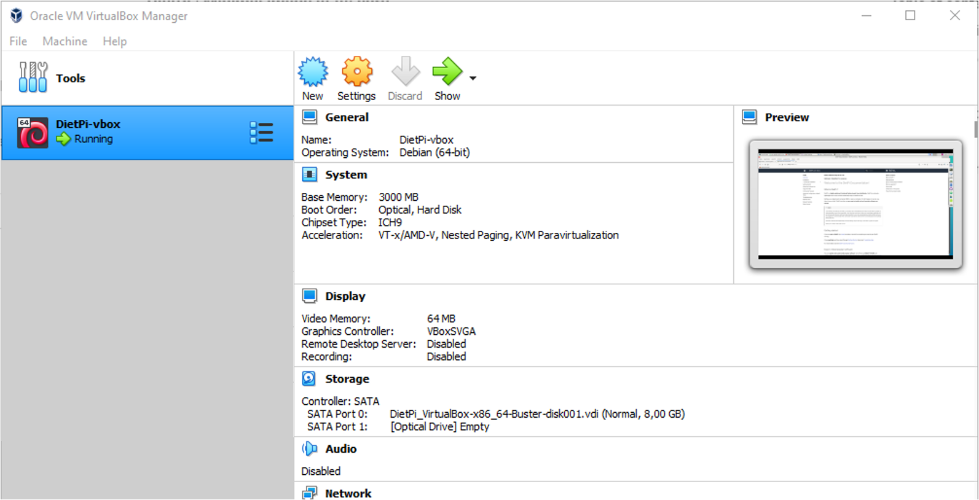Click Boot Order value Optical, Hard Disk

(420, 210)
